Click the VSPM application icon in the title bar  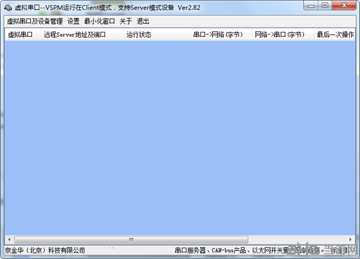[x=8, y=8]
